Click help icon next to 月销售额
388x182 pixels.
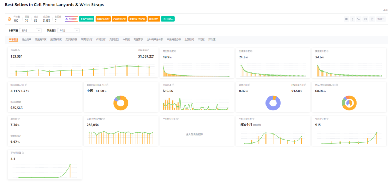pos(148,50)
